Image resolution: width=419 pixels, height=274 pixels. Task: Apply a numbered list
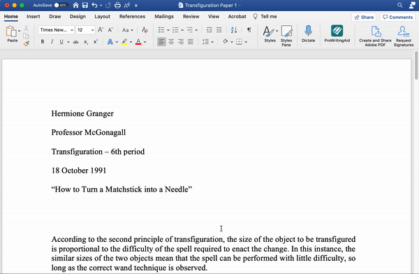175,29
